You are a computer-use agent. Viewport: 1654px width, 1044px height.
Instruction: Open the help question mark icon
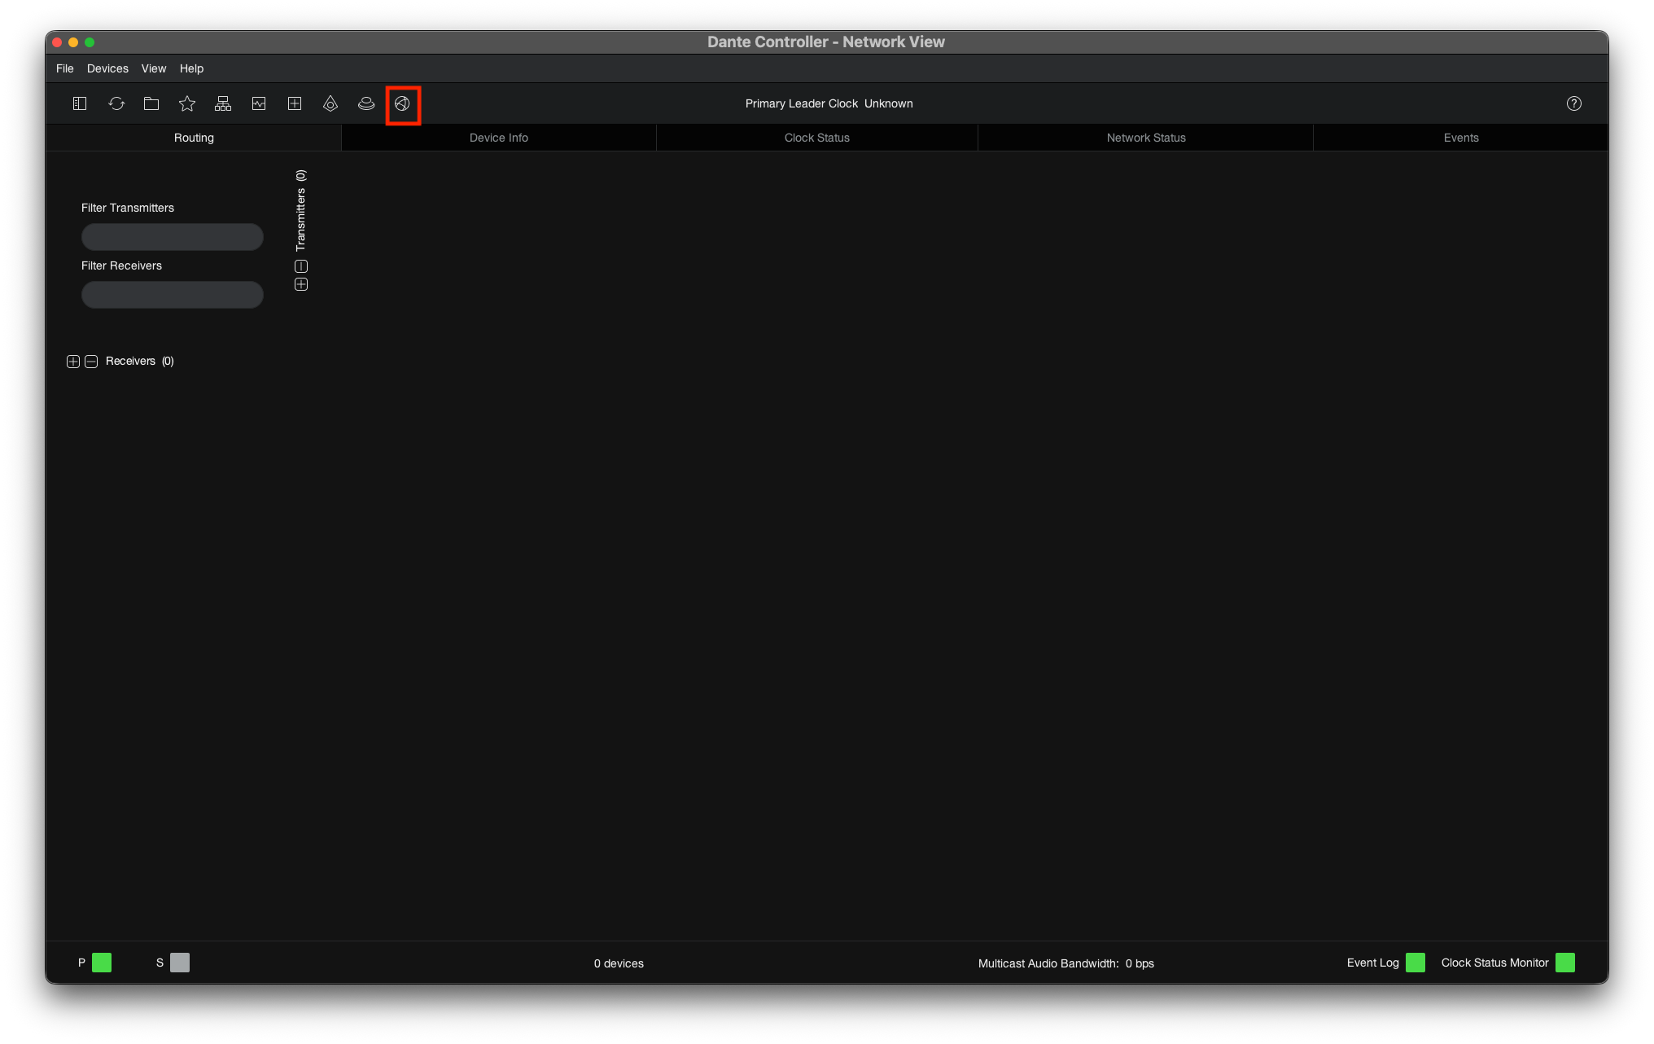pyautogui.click(x=1574, y=103)
